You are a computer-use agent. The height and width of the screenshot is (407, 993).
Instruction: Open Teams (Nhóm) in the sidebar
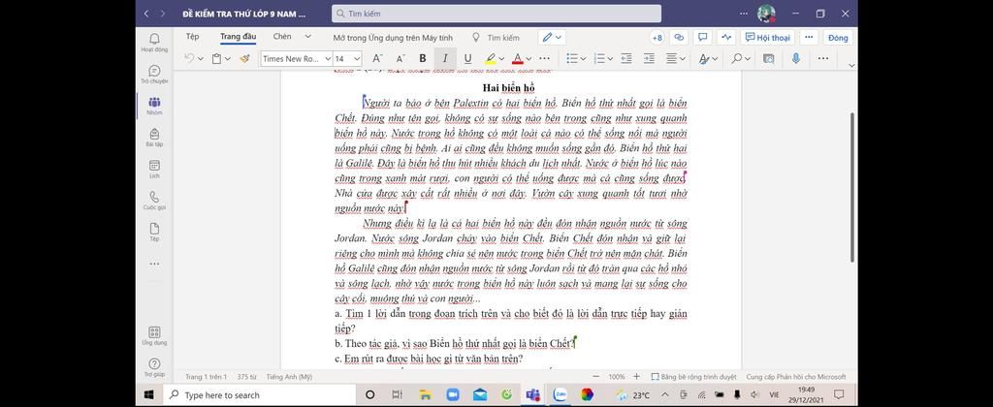(x=154, y=106)
